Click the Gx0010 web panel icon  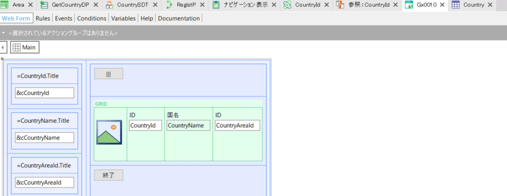[x=409, y=5]
